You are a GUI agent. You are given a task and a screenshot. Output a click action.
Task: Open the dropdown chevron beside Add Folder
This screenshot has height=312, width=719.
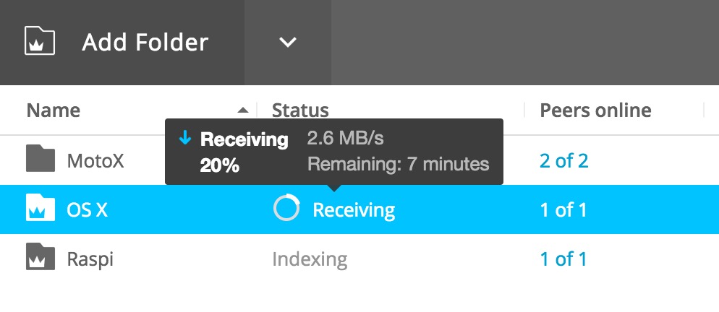pyautogui.click(x=288, y=42)
